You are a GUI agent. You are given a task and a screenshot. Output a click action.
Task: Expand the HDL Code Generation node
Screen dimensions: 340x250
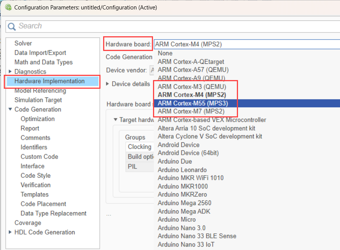tap(10, 232)
